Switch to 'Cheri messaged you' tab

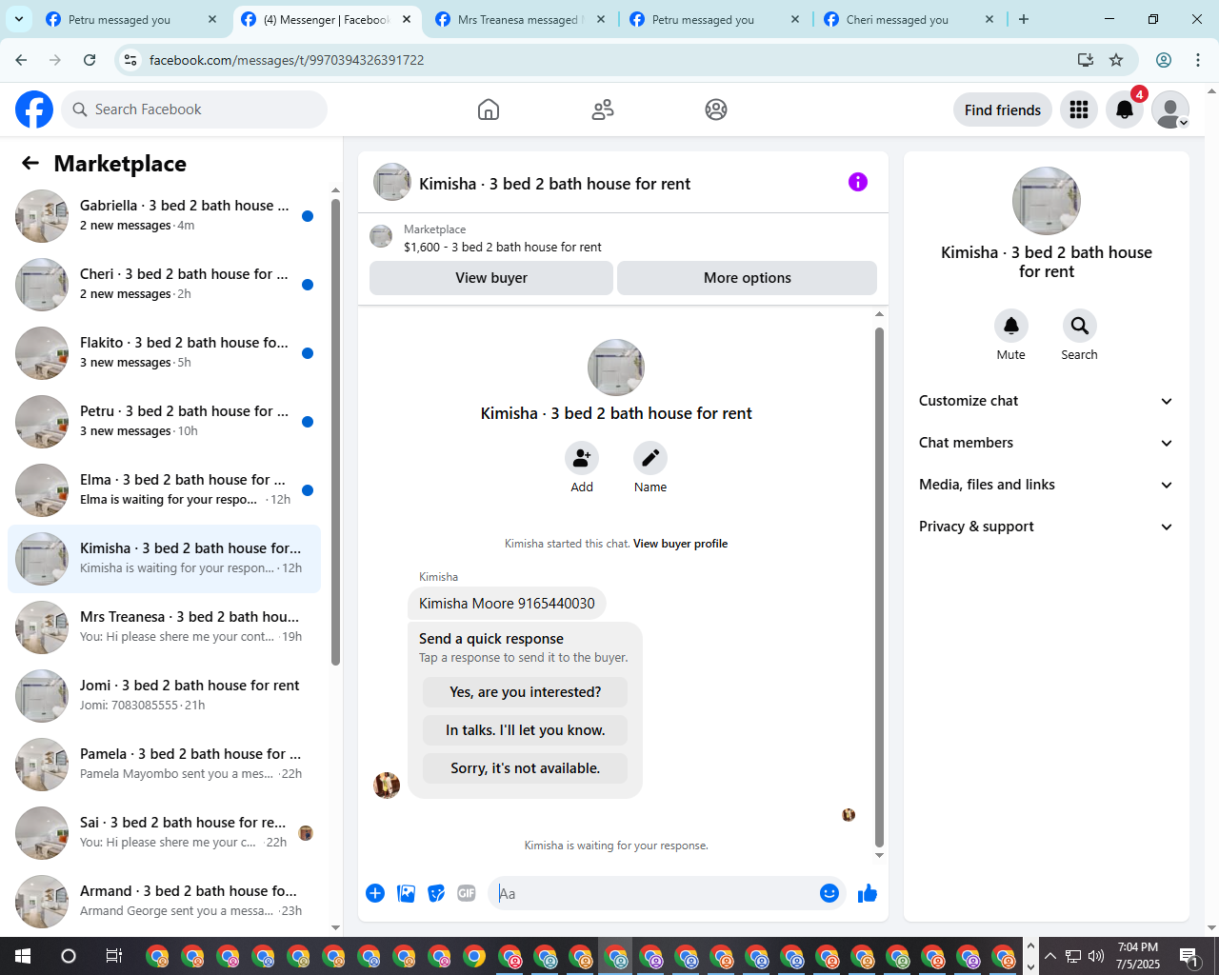point(908,19)
